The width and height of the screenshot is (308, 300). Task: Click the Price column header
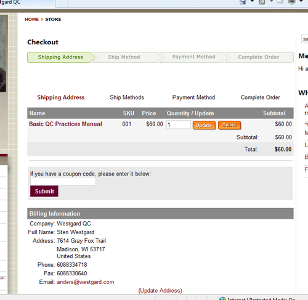(149, 113)
